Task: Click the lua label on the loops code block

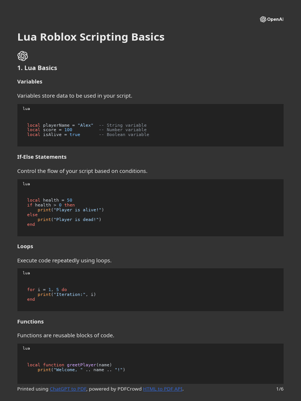Action: (26, 273)
